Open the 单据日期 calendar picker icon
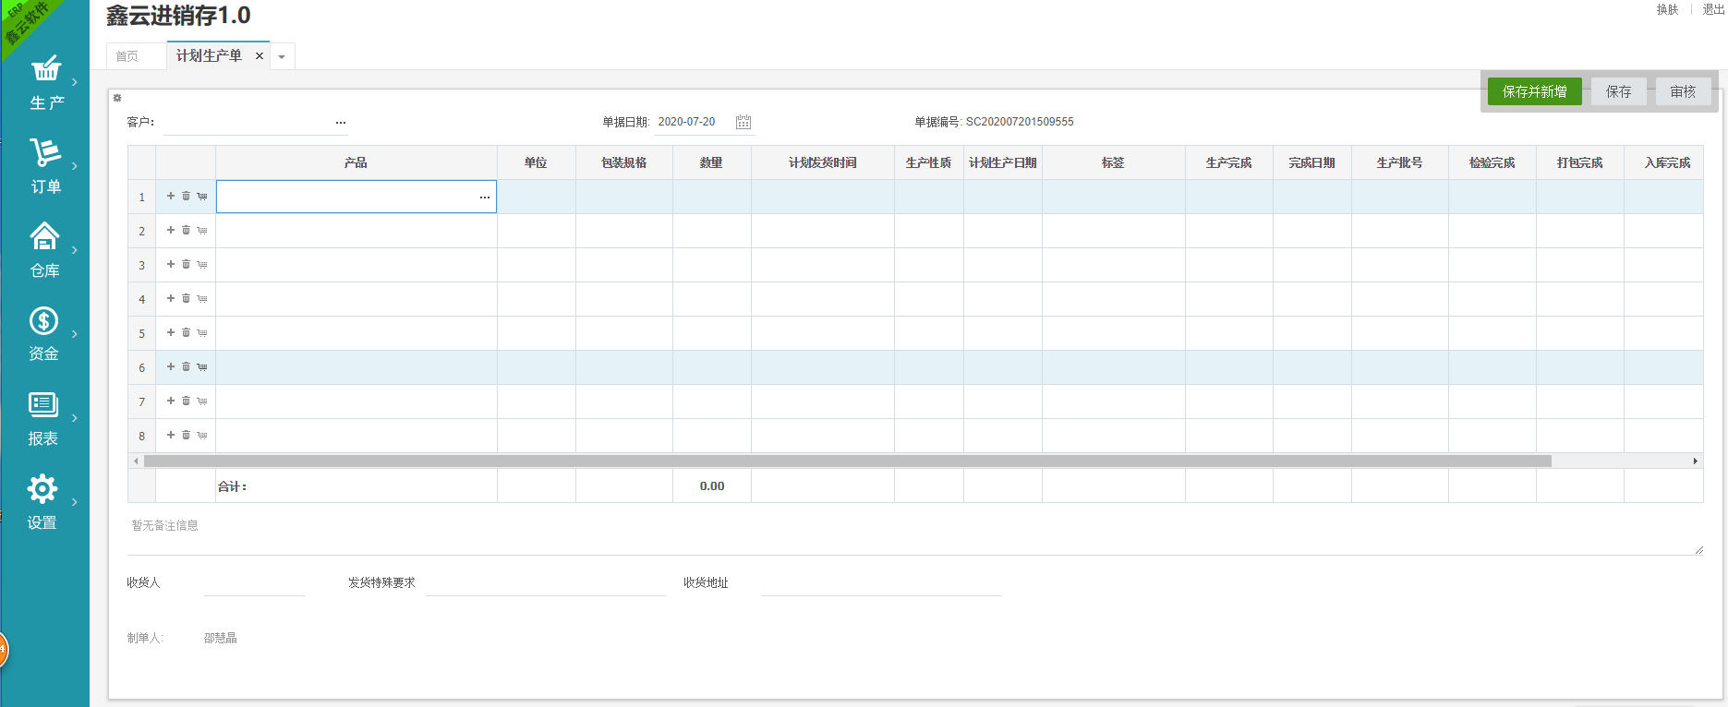 (743, 122)
